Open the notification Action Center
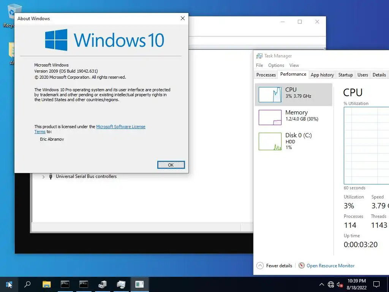The height and width of the screenshot is (292, 389). coord(376,284)
